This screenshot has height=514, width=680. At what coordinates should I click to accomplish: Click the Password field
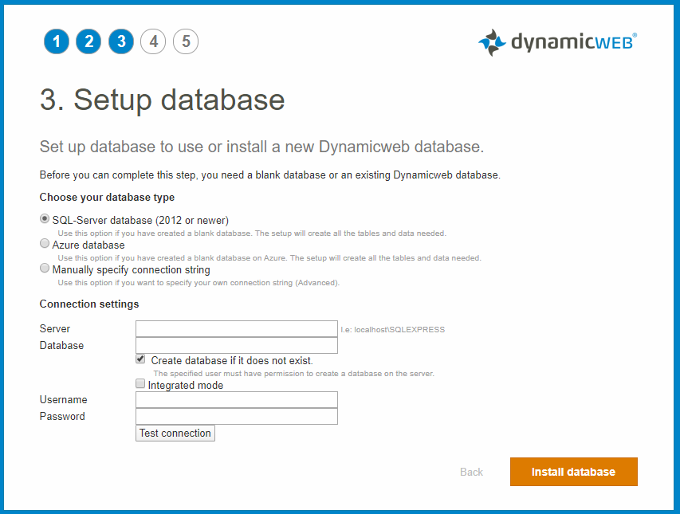pyautogui.click(x=237, y=416)
